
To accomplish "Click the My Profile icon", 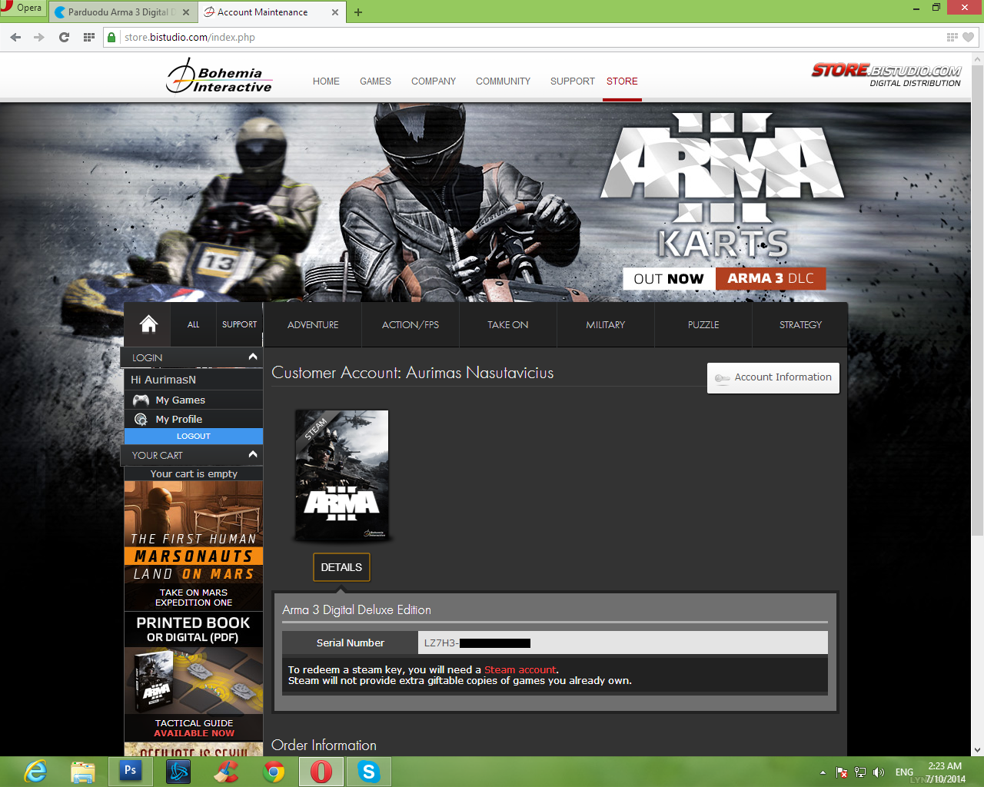I will click(x=141, y=419).
